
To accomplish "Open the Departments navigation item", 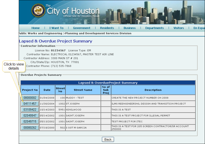I will [x=155, y=28].
